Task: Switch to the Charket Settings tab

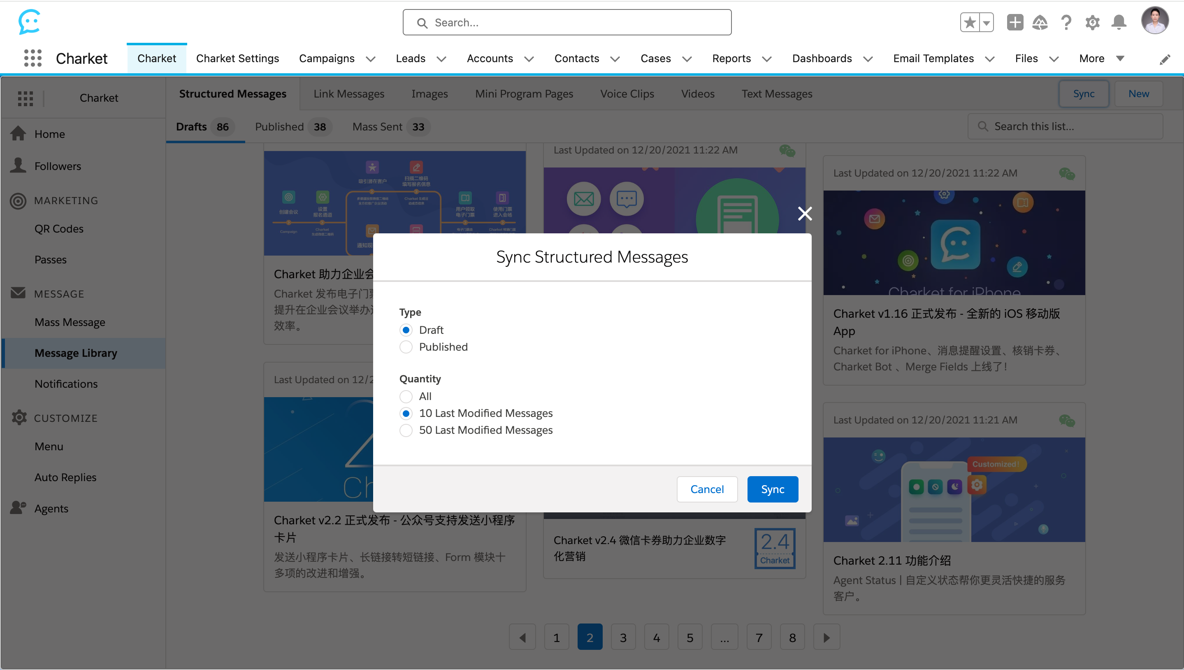Action: [237, 58]
